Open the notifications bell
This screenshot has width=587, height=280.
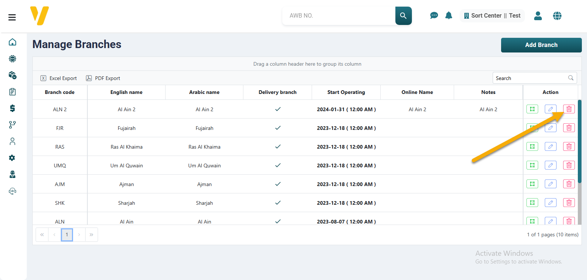(x=449, y=15)
